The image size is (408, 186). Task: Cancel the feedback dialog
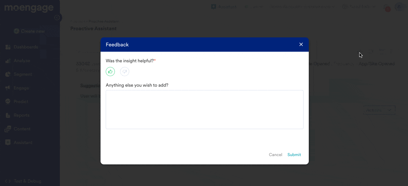(x=275, y=155)
